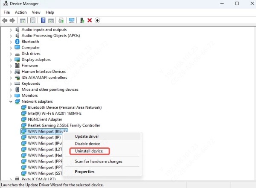This screenshot has width=256, height=188.
Task: Choose Update driver in context menu
Action: tap(102, 136)
